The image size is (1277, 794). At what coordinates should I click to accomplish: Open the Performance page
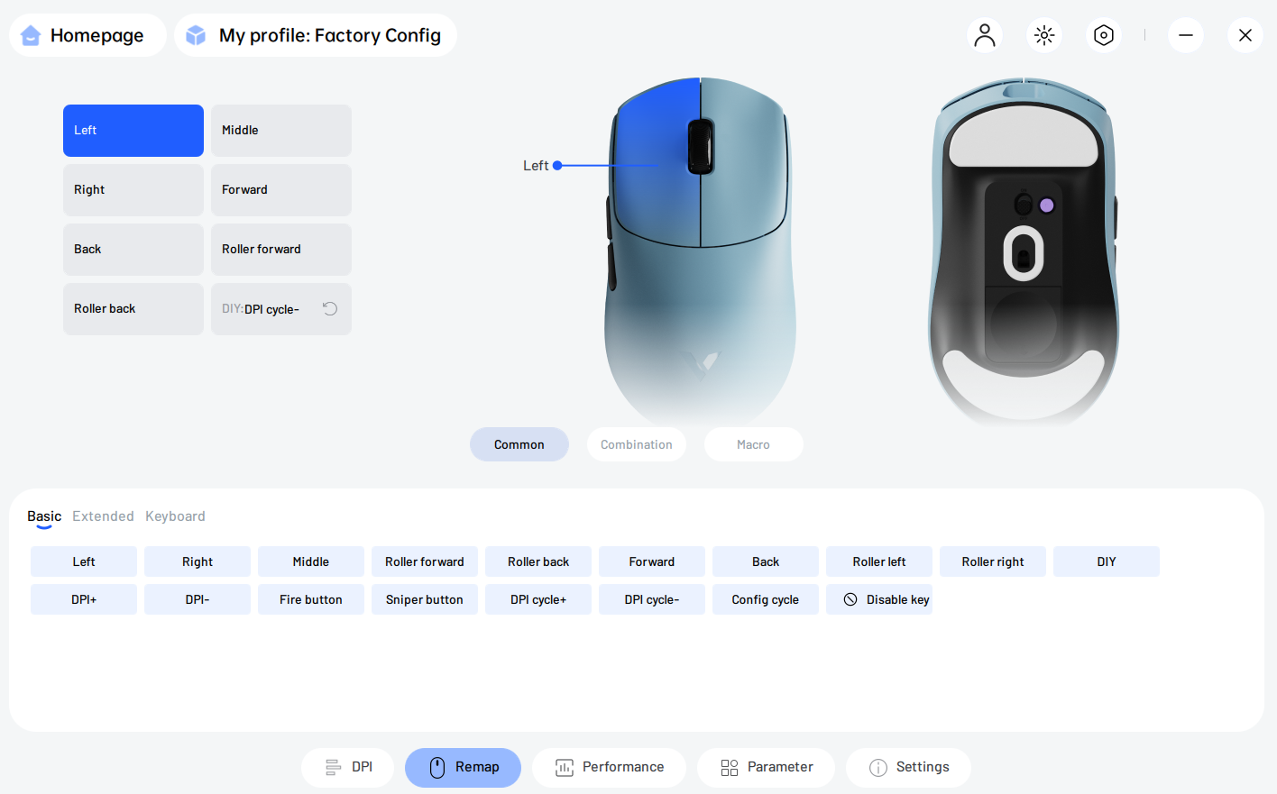point(609,767)
